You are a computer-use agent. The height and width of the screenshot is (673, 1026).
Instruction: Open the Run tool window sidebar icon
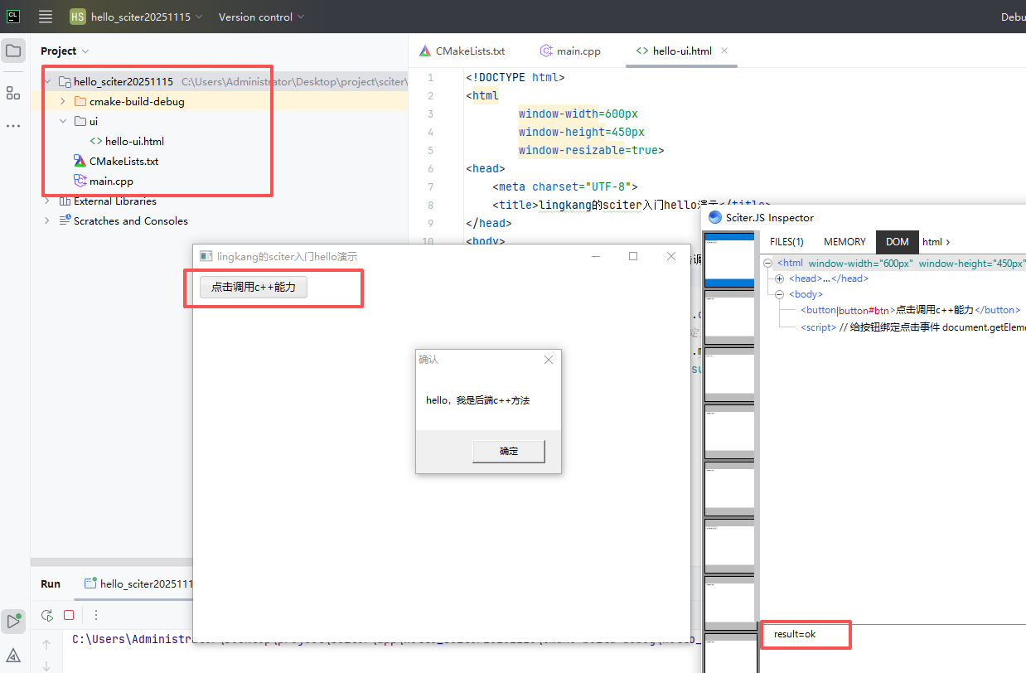13,622
